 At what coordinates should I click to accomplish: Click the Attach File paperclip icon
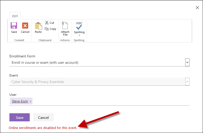point(65,25)
